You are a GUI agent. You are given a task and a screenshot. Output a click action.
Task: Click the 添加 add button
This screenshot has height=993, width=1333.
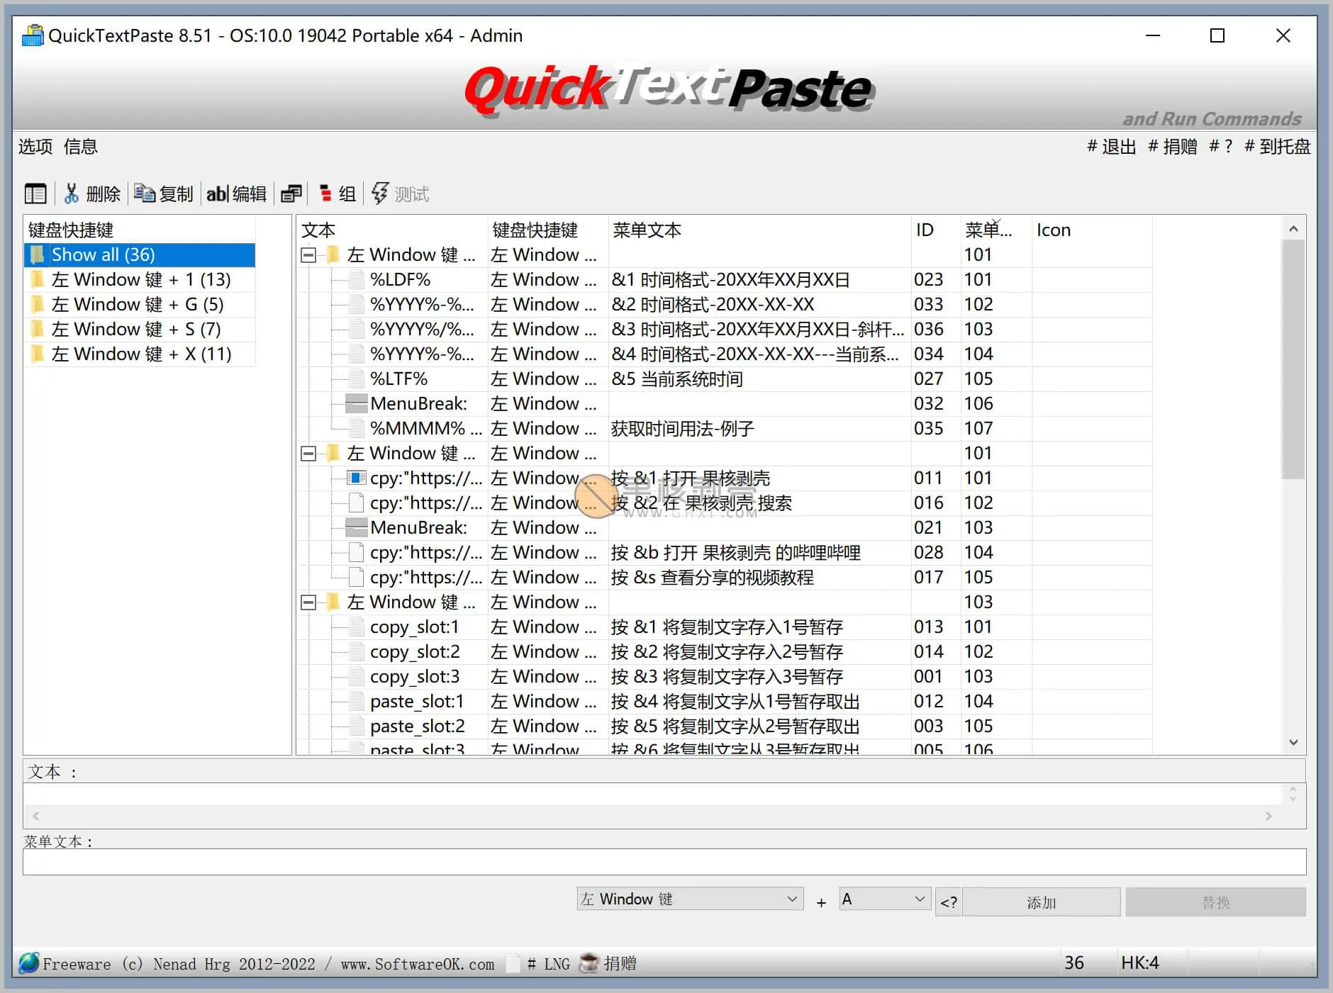pyautogui.click(x=1039, y=902)
